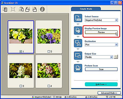Select the pink and white blossoms thumbnail
Screen dimensions: 123x99
pos(49,71)
